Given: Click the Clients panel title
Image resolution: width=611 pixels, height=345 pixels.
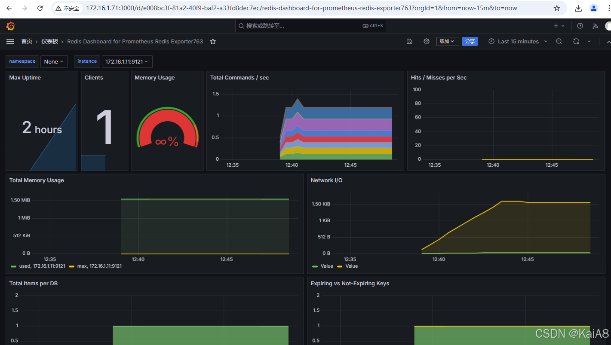Looking at the screenshot, I should tap(94, 78).
